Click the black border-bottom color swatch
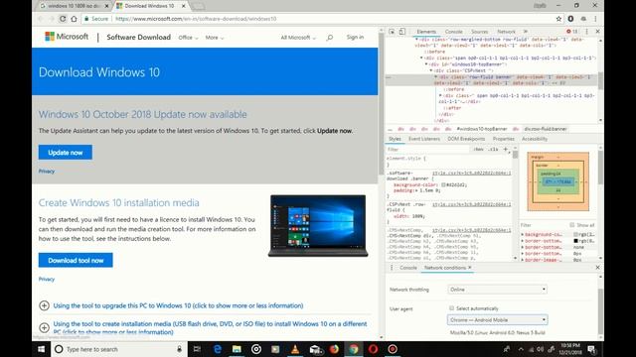Screen dimensions: 636x357 tap(575, 241)
